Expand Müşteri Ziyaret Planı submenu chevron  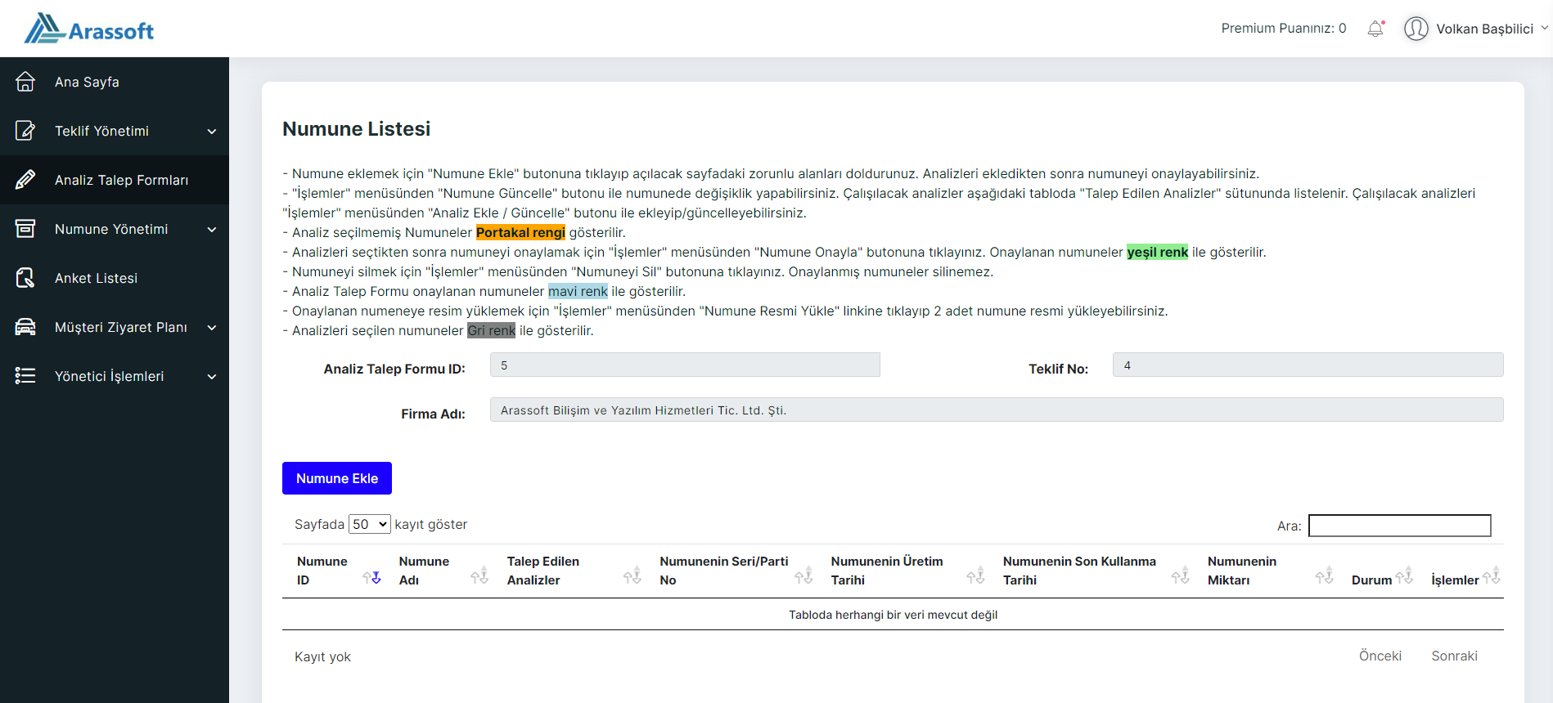pyautogui.click(x=212, y=328)
